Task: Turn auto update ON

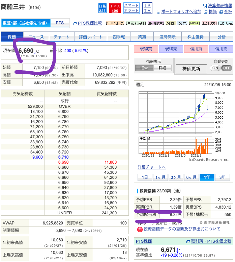Action: click(215, 68)
